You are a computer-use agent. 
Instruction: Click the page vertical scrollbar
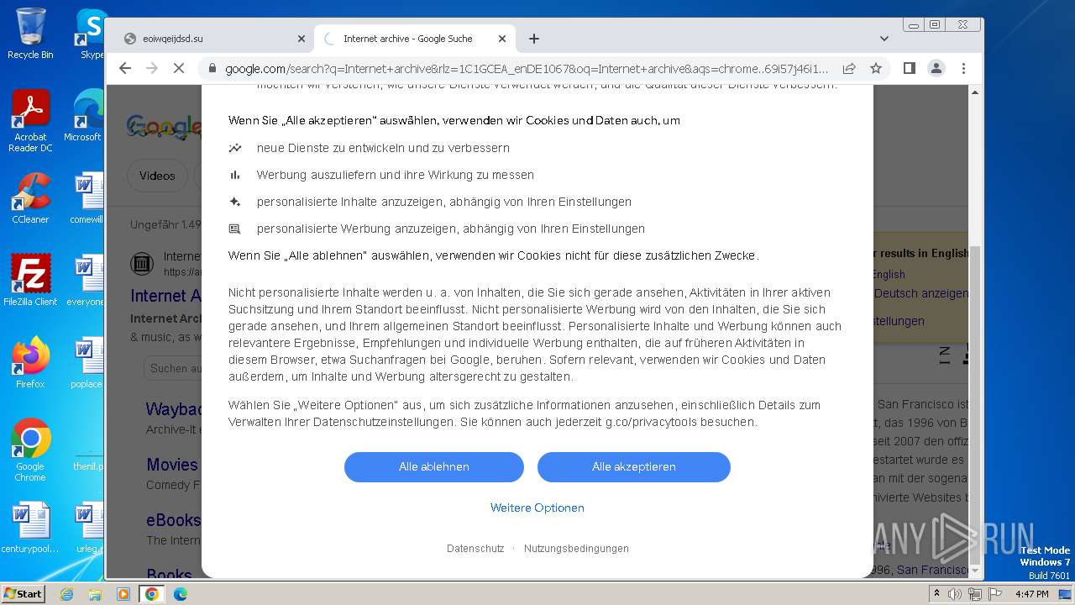tap(974, 406)
